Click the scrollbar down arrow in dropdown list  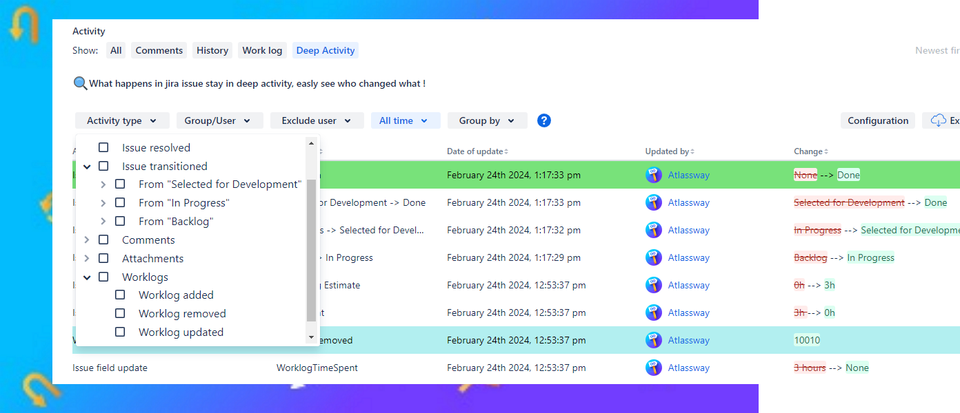pos(311,337)
